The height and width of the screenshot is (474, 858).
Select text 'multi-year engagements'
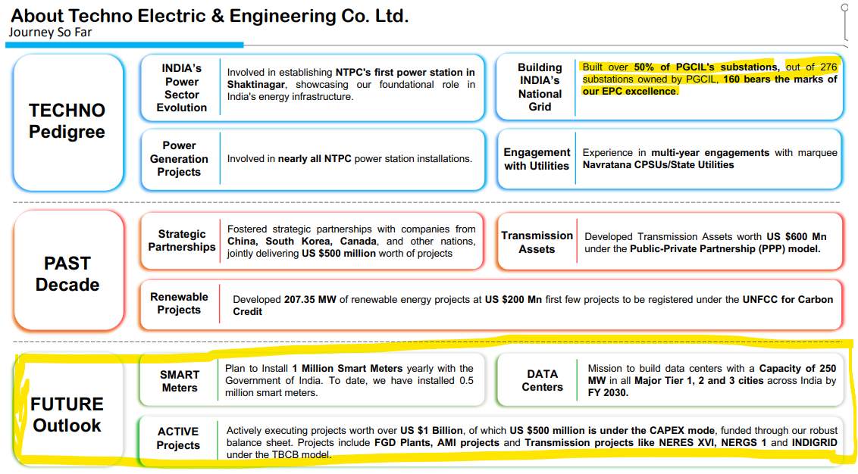click(710, 152)
